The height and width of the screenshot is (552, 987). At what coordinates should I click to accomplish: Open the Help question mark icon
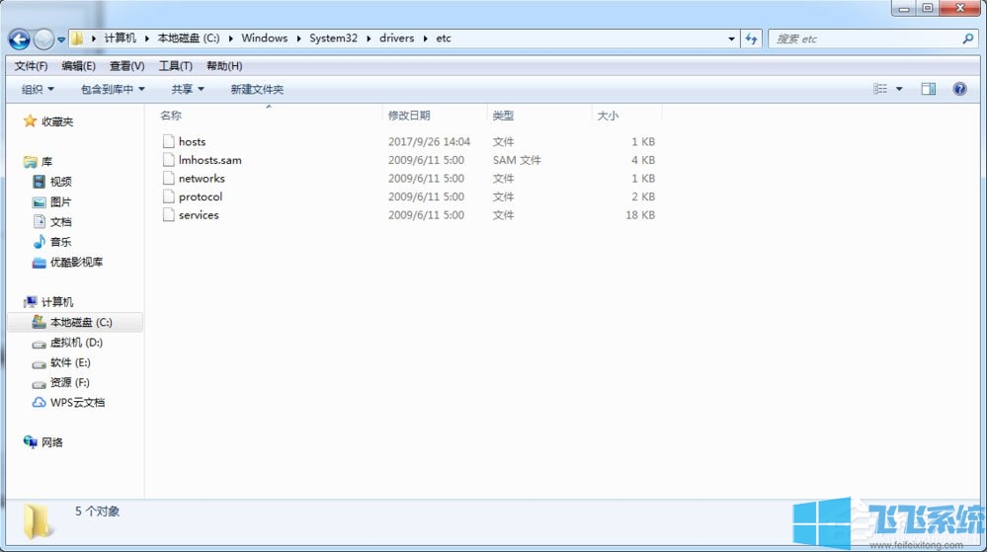tap(959, 89)
